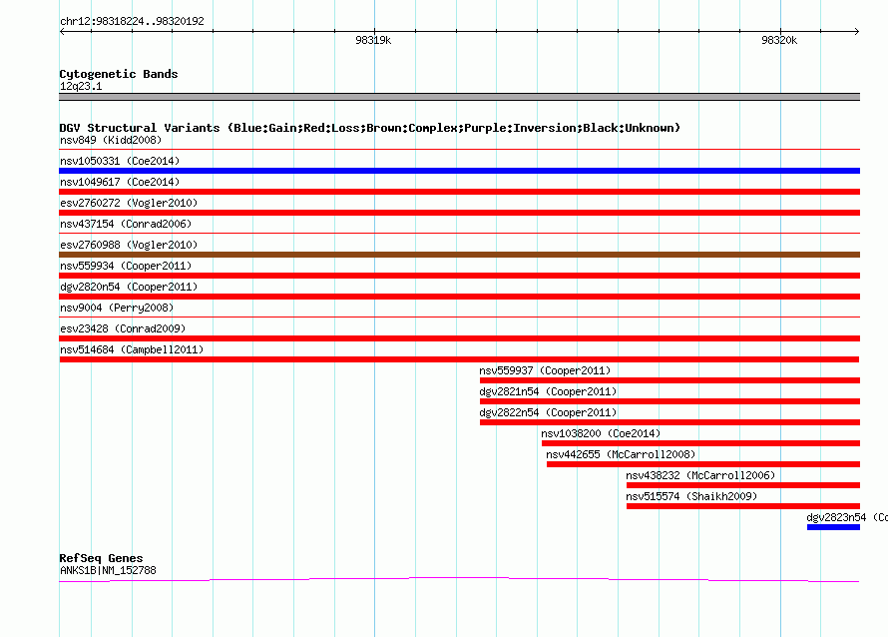Open nsv442655 (McCarroll2008) variant label
This screenshot has width=888, height=637.
[621, 454]
